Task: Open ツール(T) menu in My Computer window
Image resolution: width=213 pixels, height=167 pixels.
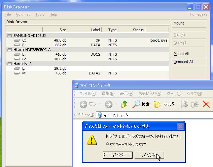Action: tap(174, 94)
